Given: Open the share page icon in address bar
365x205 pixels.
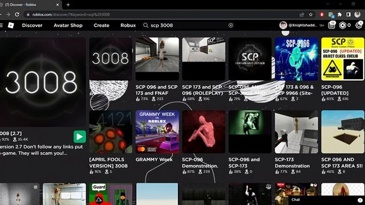Looking at the screenshot, I should click(302, 14).
